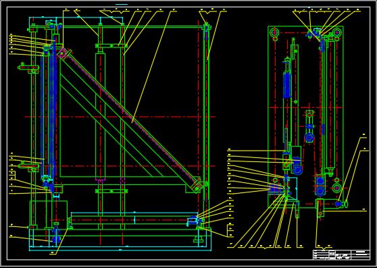Click the pulley circle in side view's center
The image size is (377, 268).
pos(309,138)
